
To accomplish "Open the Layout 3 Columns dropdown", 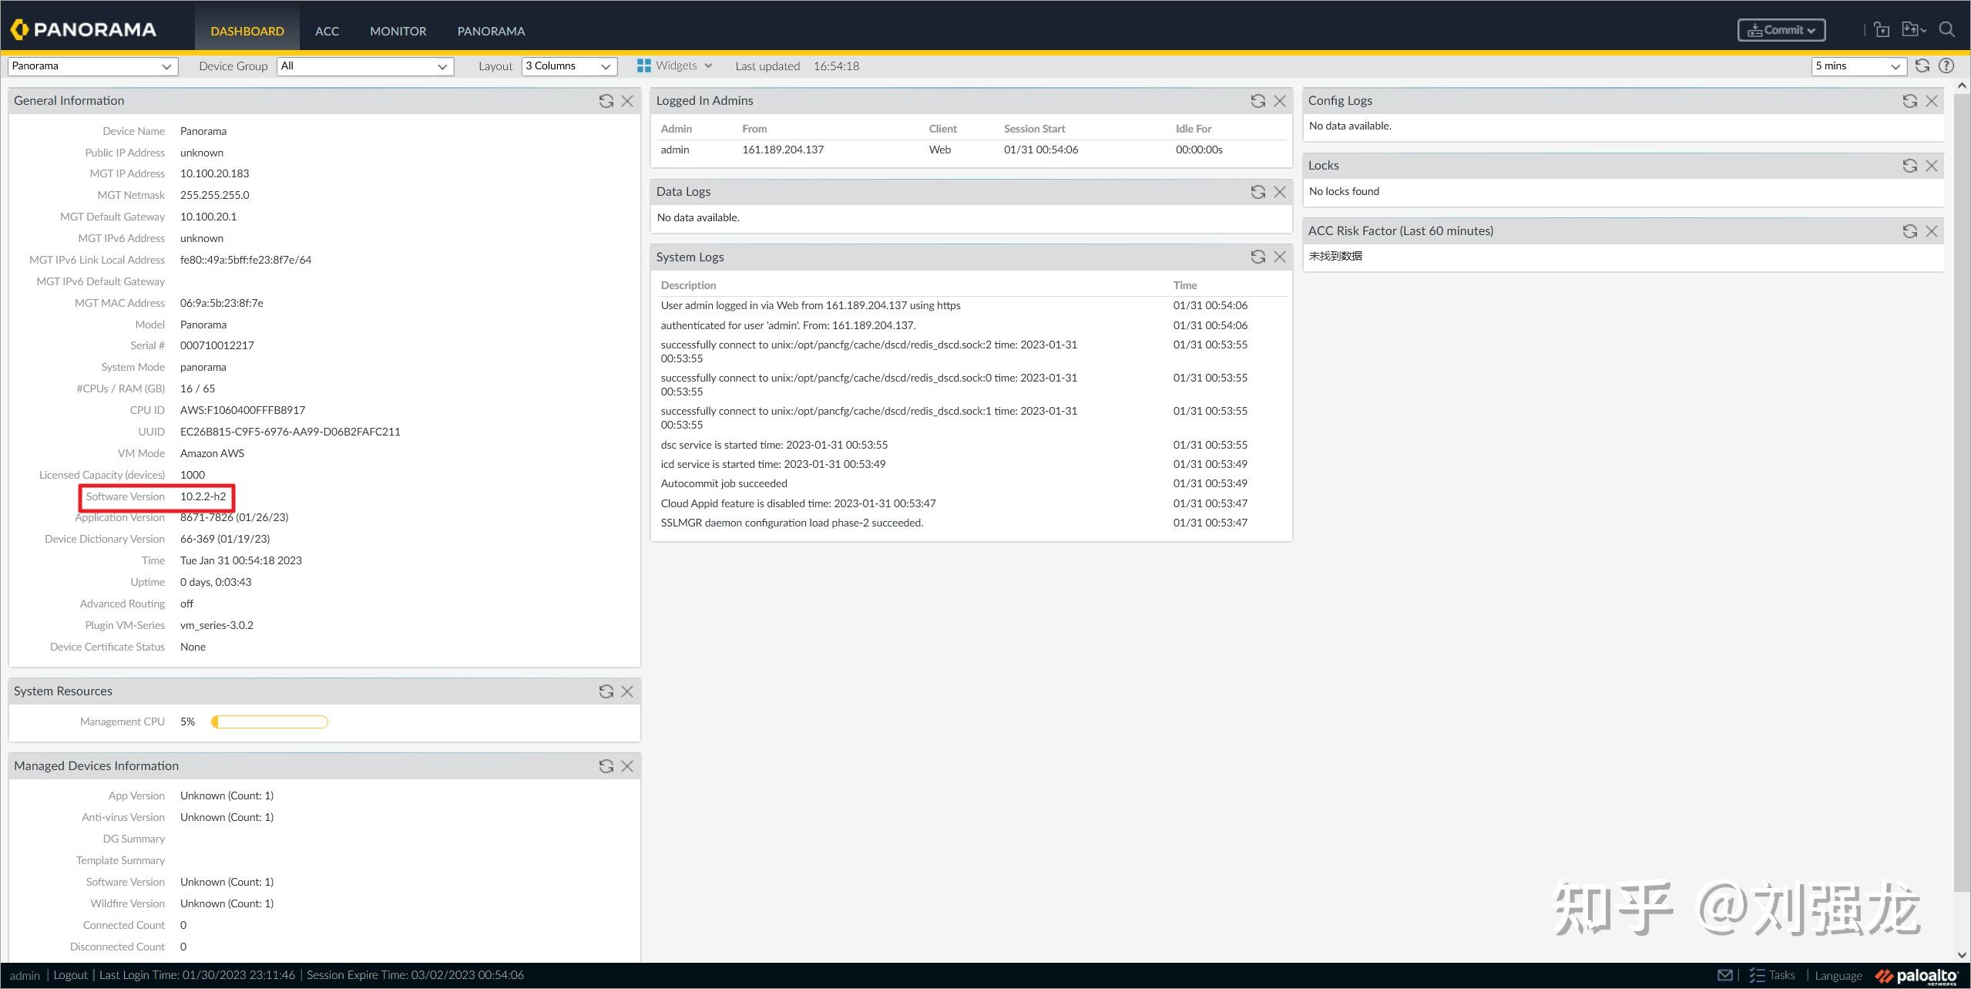I will (x=569, y=66).
